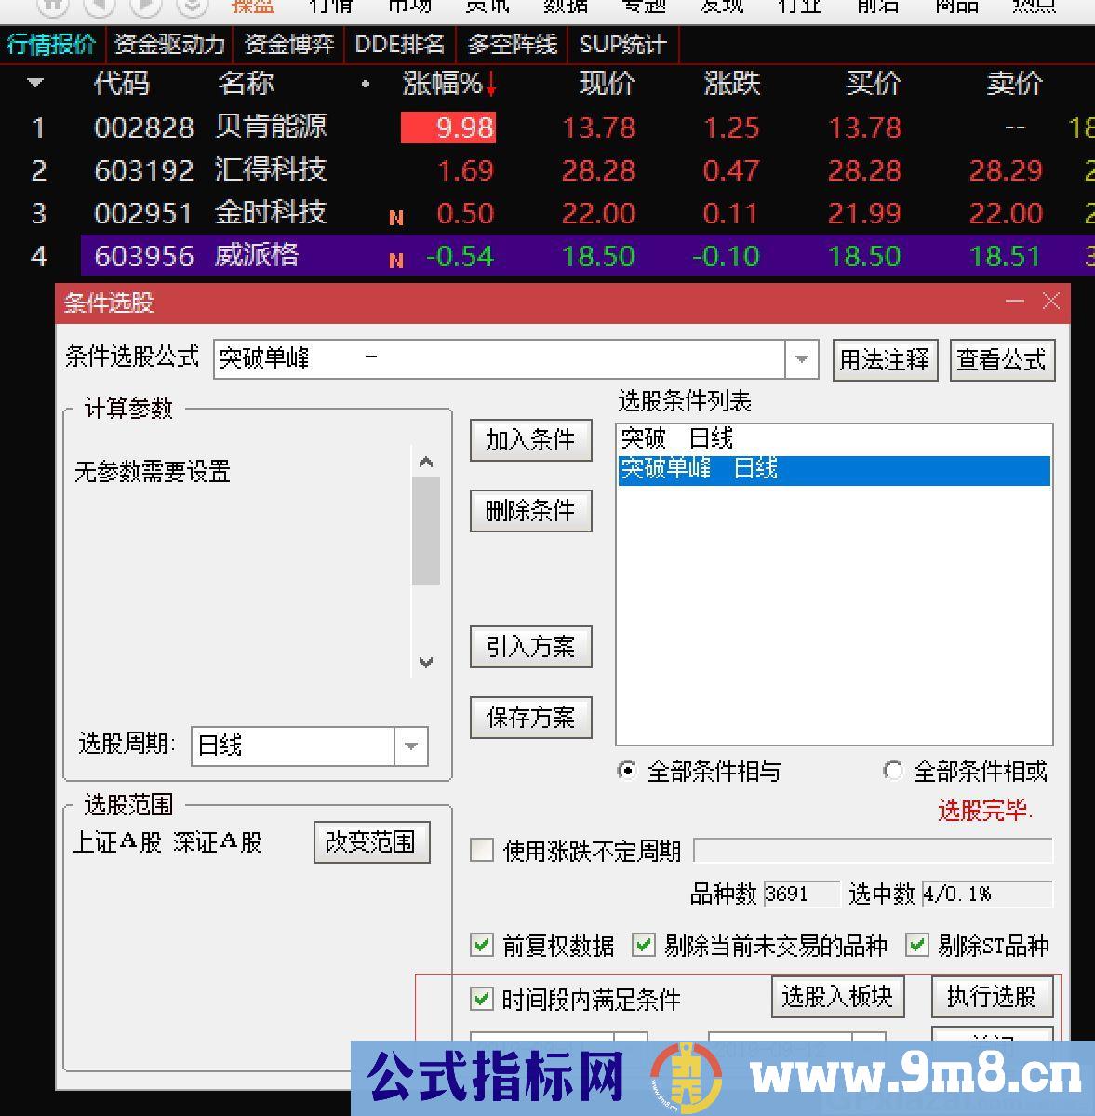Expand the 选股周期 日线 dropdown

(x=410, y=746)
